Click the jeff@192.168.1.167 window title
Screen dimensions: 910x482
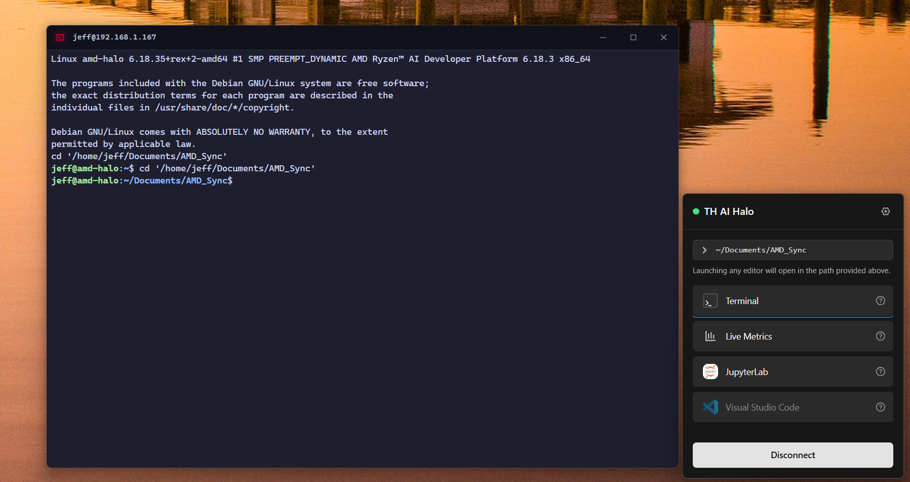click(x=114, y=37)
